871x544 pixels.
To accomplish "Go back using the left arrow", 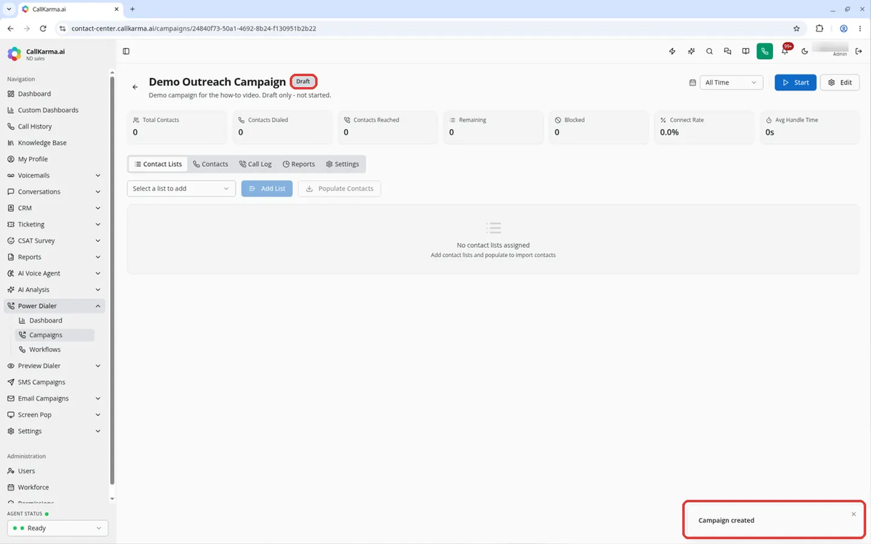I will pos(135,87).
